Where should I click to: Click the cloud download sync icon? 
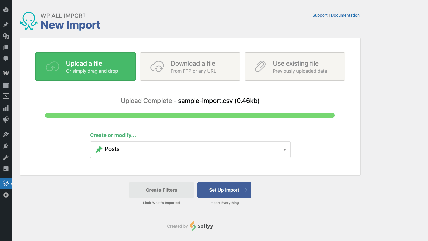tap(157, 67)
